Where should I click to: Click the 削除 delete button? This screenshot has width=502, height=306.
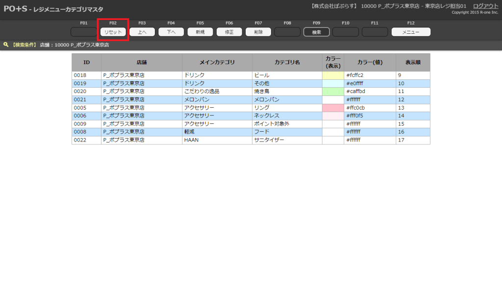pos(258,32)
